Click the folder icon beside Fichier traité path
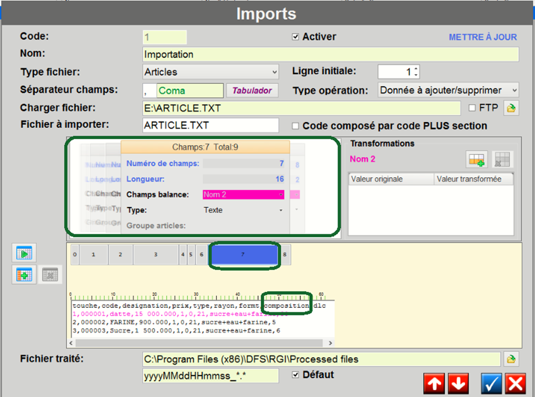 pos(511,359)
